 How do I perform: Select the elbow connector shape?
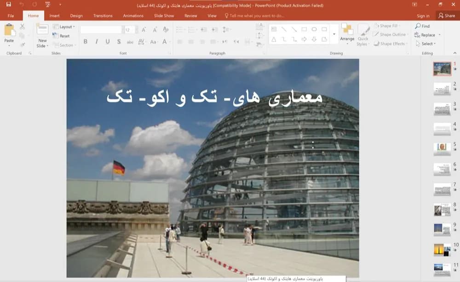tap(284, 39)
